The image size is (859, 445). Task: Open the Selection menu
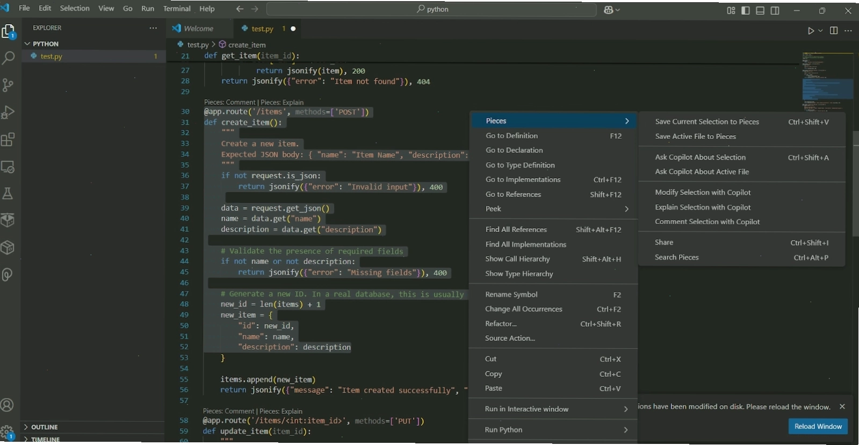pyautogui.click(x=75, y=8)
